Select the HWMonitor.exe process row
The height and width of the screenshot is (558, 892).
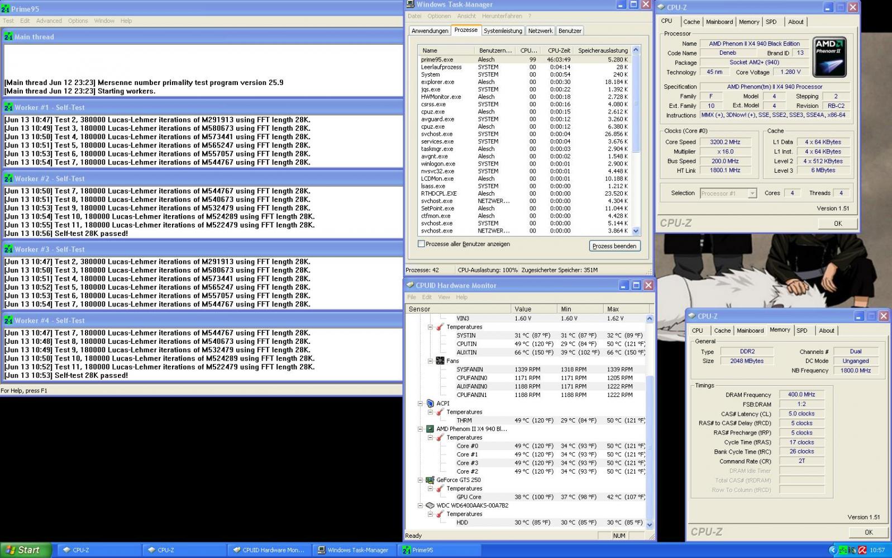pos(524,97)
